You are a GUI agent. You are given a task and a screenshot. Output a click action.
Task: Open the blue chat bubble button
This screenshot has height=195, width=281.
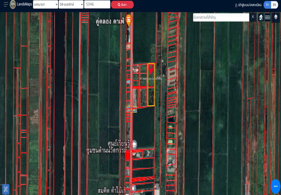pos(275,186)
